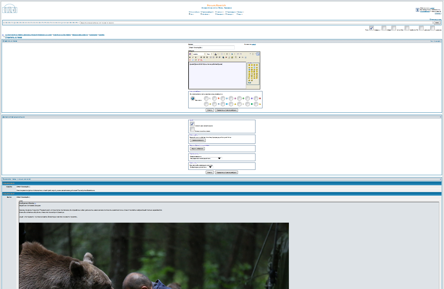Open the text color picker in editor toolbar

[x=216, y=54]
